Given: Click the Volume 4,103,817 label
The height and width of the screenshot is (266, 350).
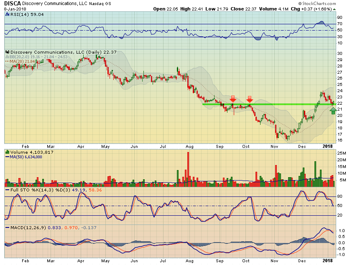Looking at the screenshot, I should pos(32,152).
